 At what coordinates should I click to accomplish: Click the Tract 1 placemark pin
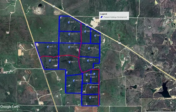[69, 22]
